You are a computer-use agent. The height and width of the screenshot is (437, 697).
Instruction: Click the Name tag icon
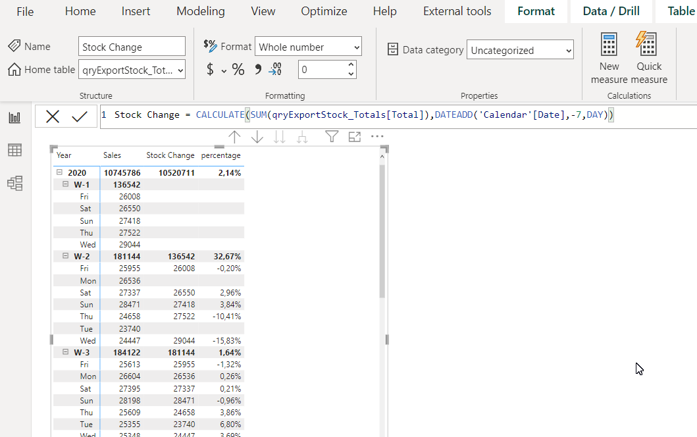pyautogui.click(x=14, y=45)
